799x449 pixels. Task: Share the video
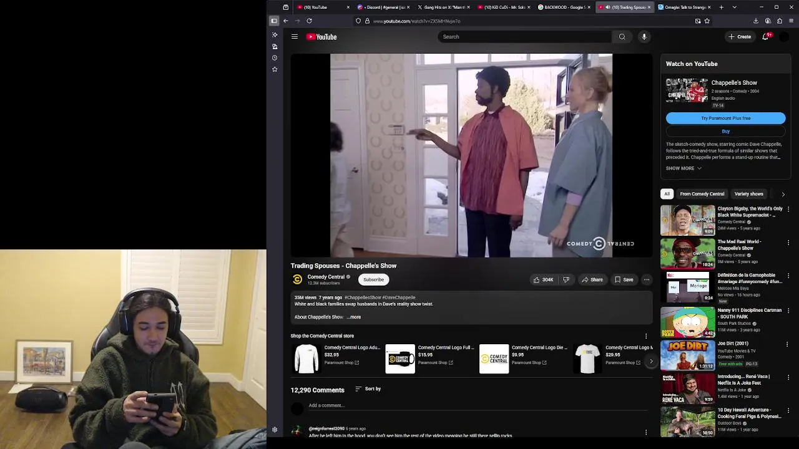(x=592, y=279)
